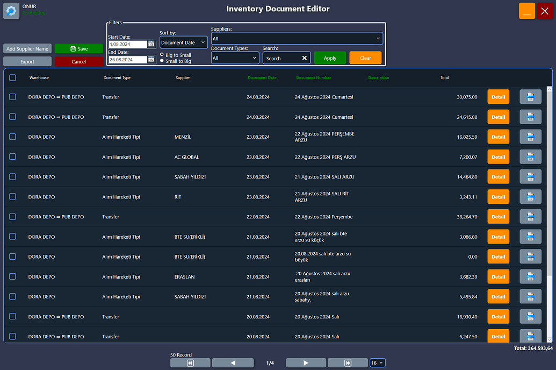Check the box for the ERASLAN row
Image resolution: width=556 pixels, height=370 pixels.
point(12,276)
